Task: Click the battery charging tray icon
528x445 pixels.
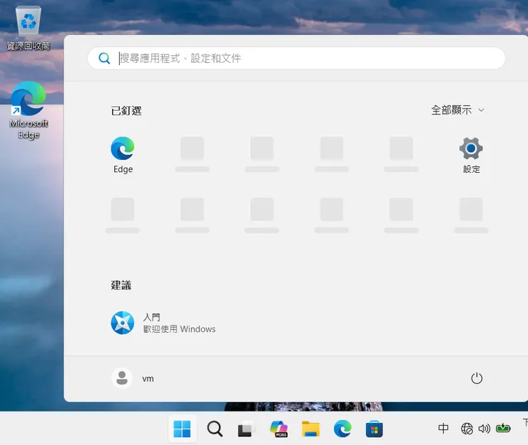Action: [x=503, y=429]
